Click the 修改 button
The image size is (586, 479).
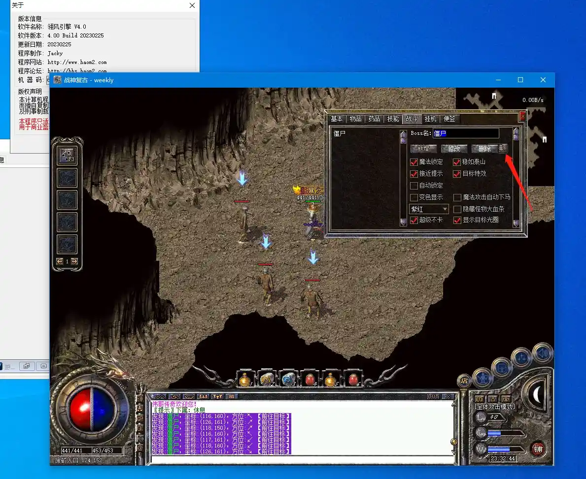coord(454,149)
